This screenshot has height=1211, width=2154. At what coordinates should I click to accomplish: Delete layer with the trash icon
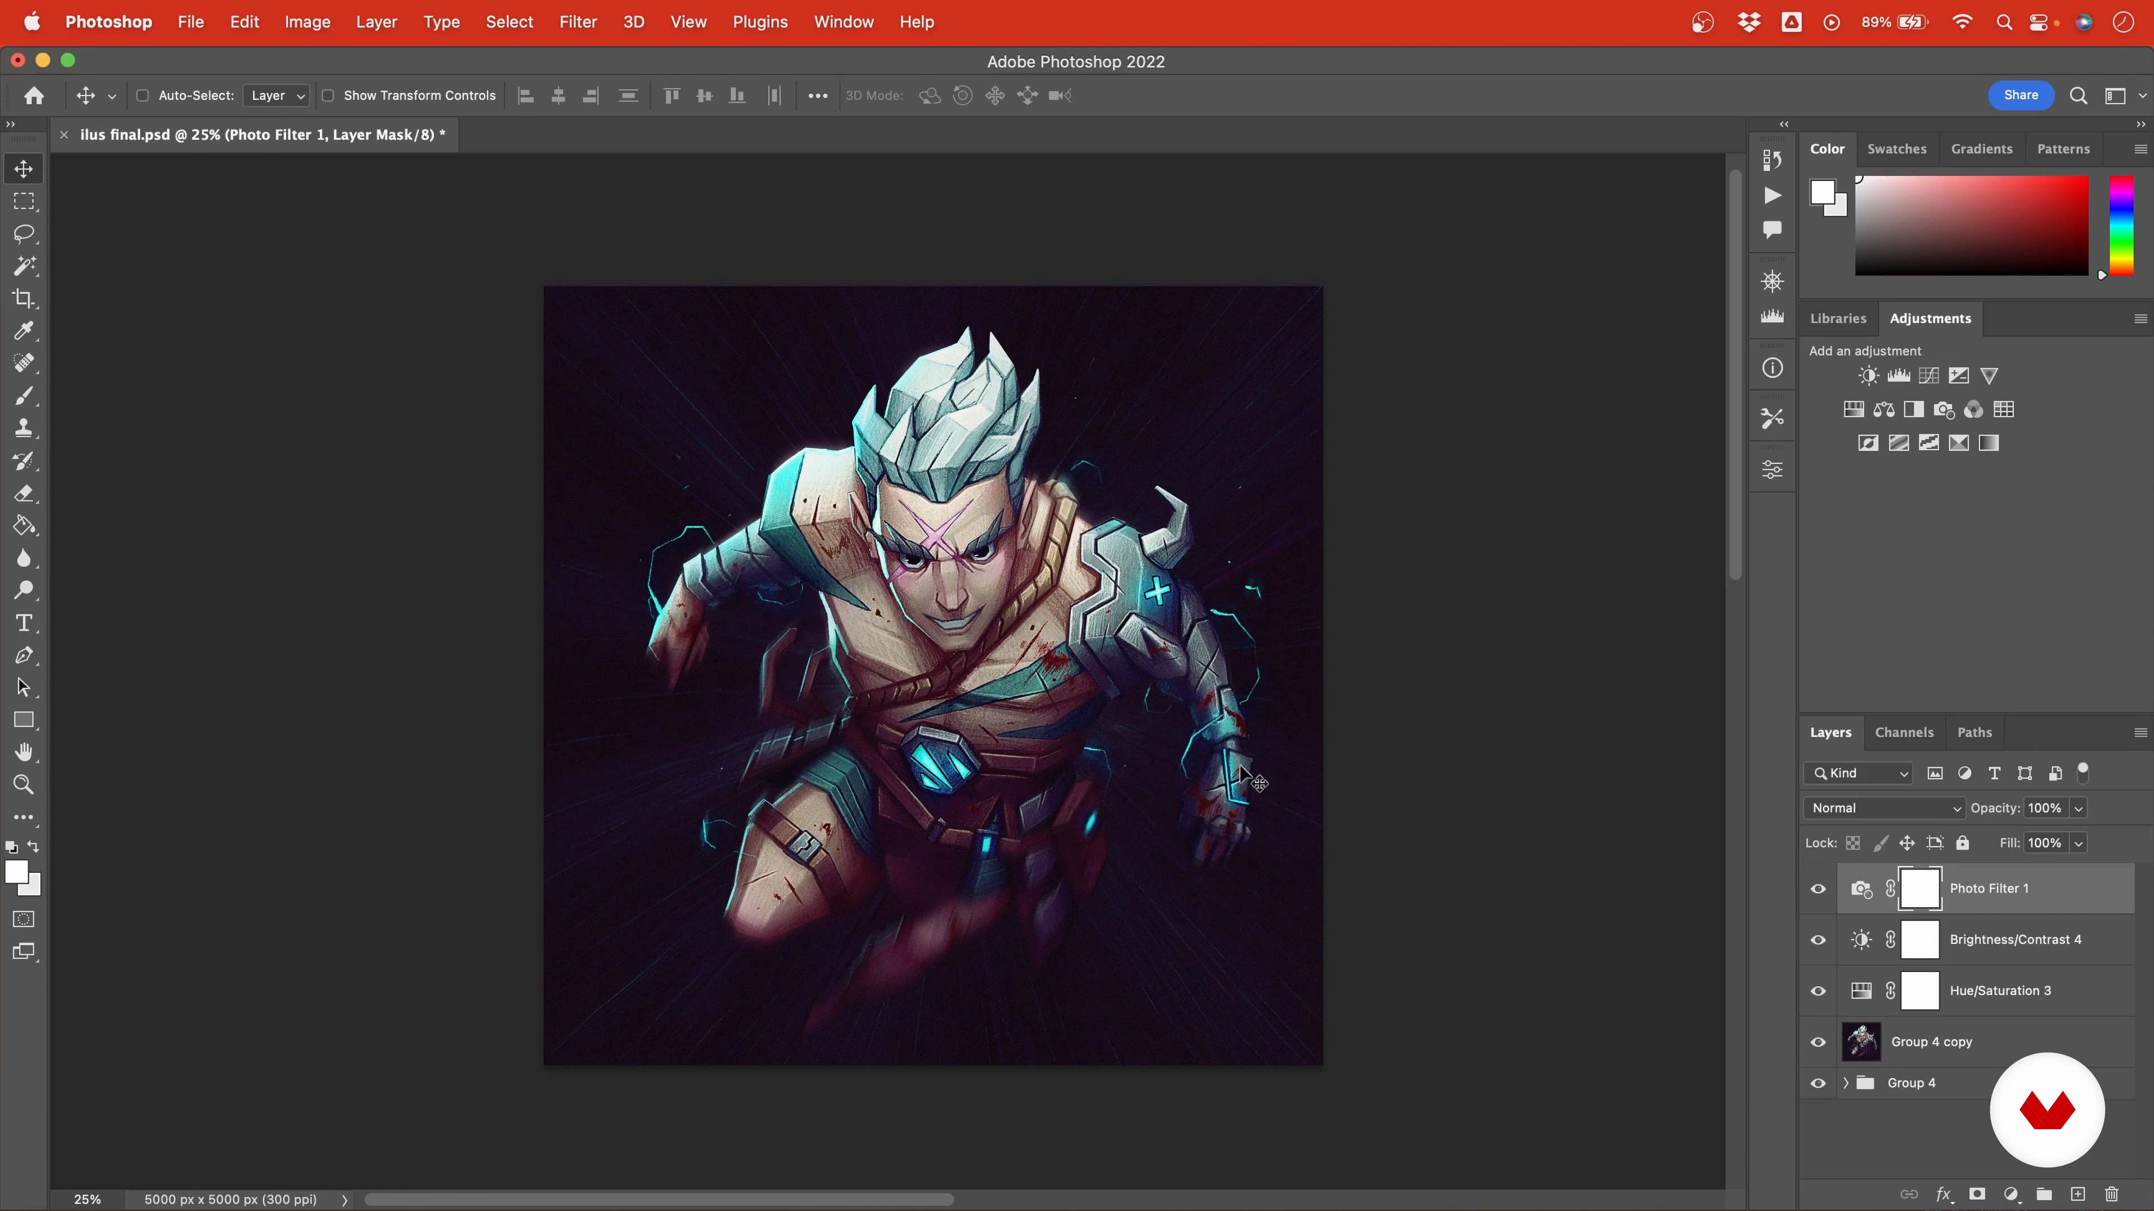tap(2112, 1194)
